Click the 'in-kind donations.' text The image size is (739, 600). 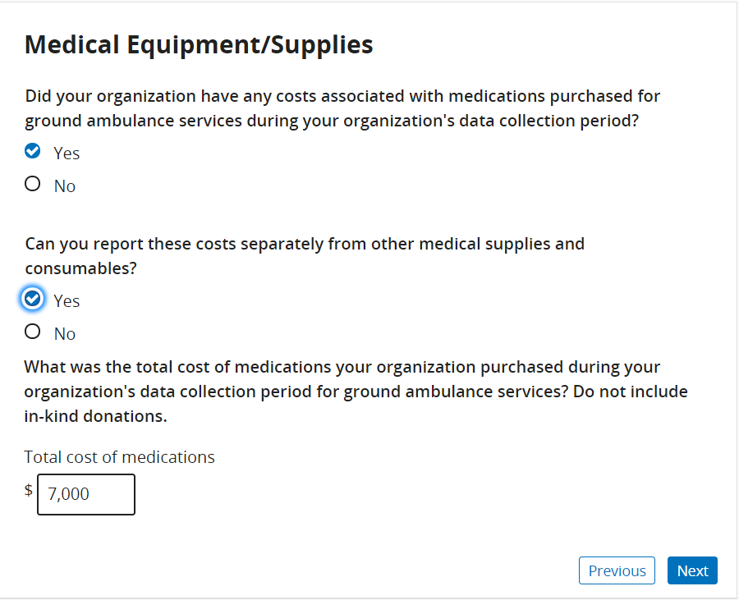point(96,416)
